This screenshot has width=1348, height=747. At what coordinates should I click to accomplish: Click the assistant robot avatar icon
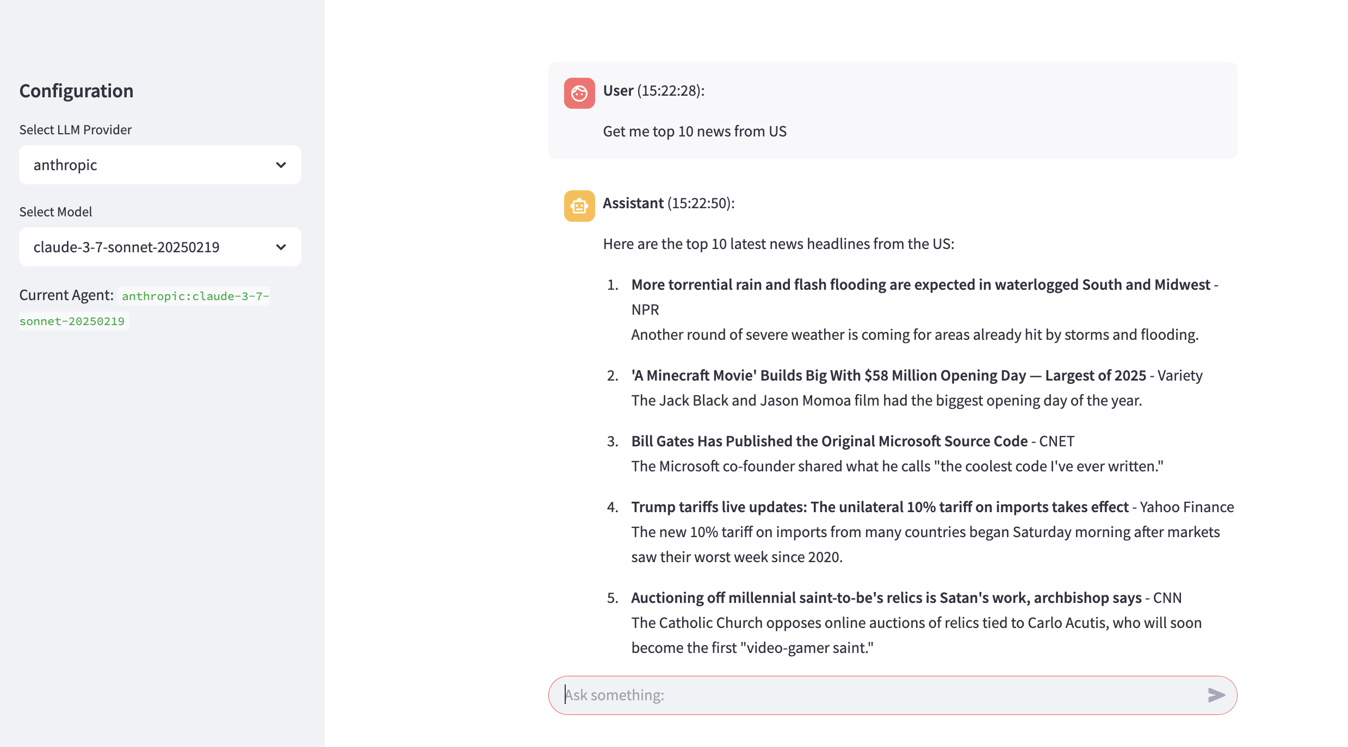click(x=579, y=206)
